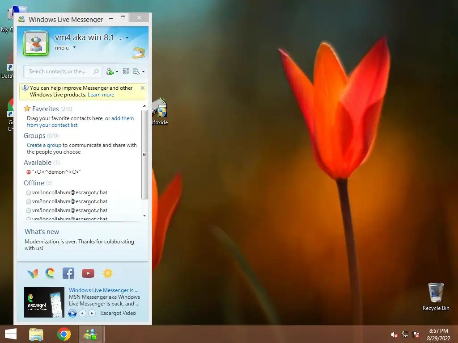Select the demon contact in Available
This screenshot has width=458, height=343.
tap(56, 172)
